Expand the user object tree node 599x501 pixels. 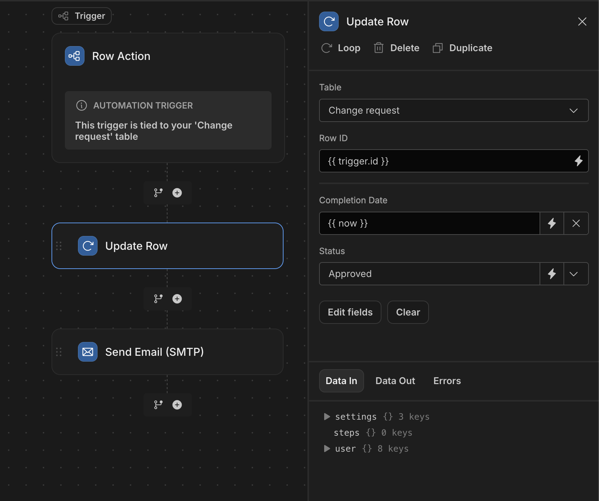(327, 448)
